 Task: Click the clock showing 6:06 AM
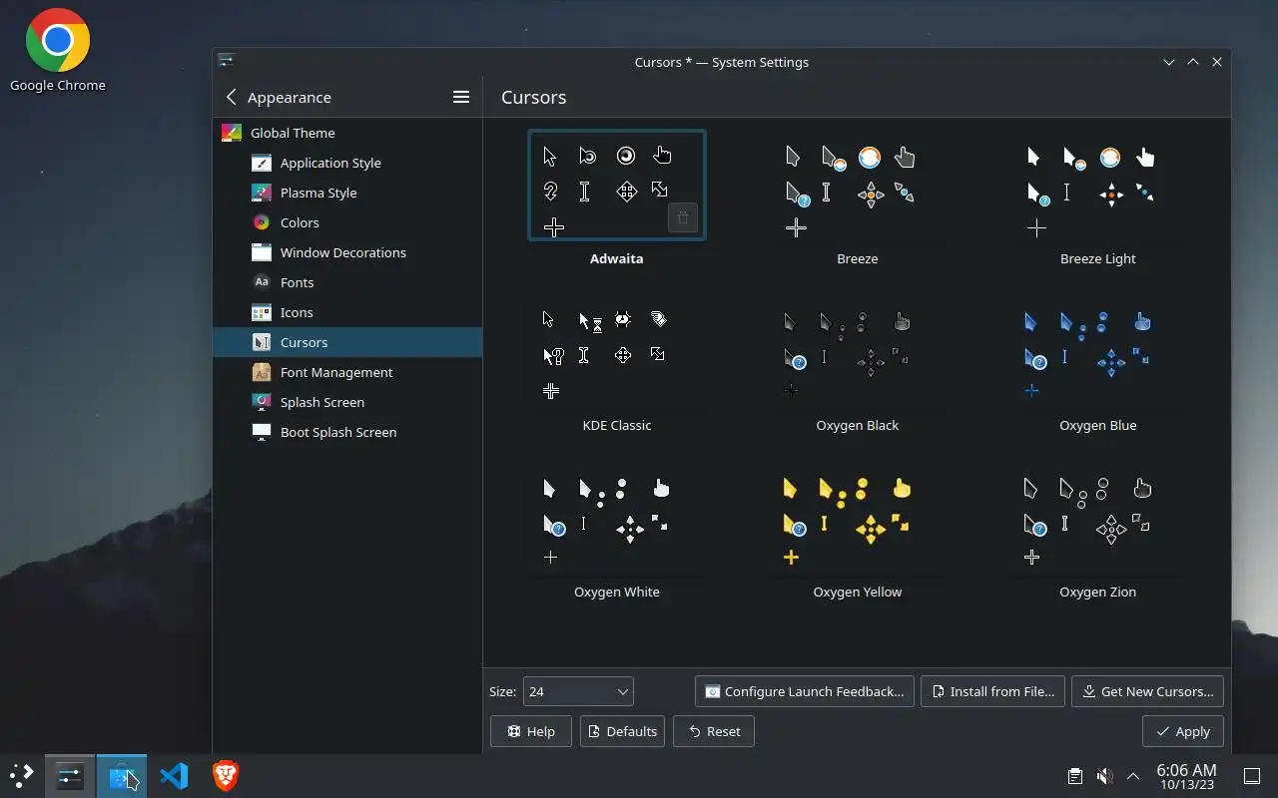coord(1186,776)
